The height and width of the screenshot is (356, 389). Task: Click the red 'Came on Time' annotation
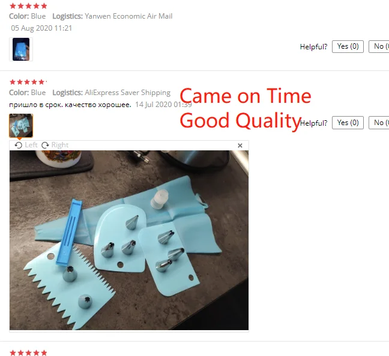click(x=246, y=96)
